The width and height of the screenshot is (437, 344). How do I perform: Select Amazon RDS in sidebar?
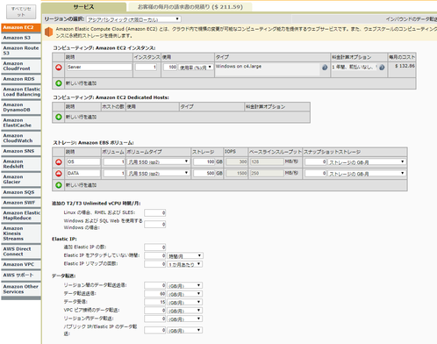coord(21,79)
